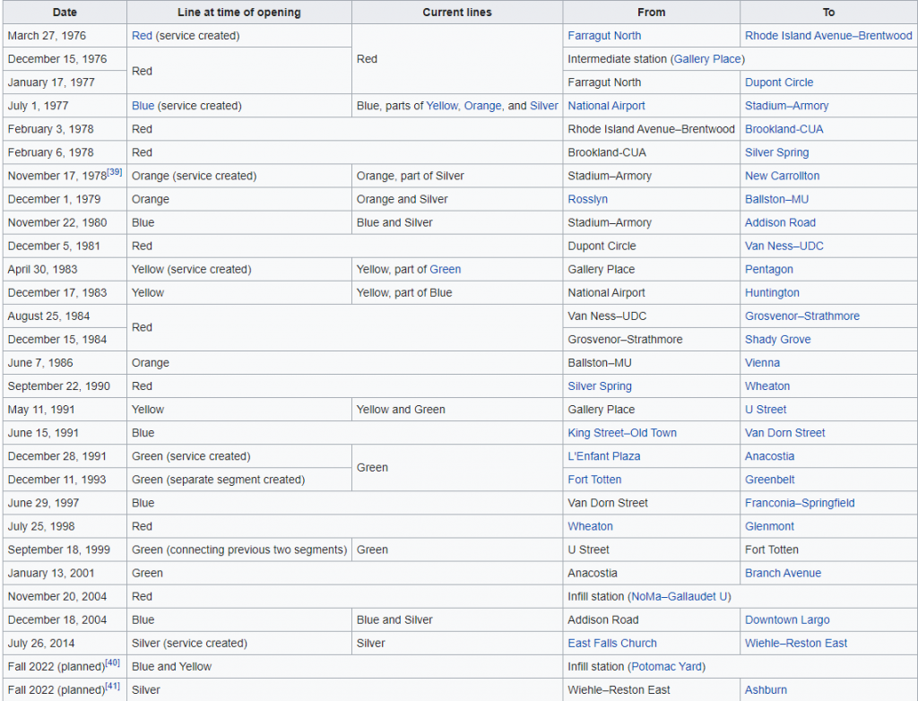Click the Greenbelt link
The image size is (918, 701).
(x=769, y=480)
